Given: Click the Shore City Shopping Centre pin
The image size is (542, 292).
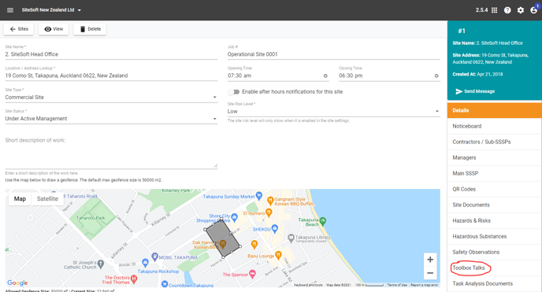Looking at the screenshot, I should click(234, 217).
